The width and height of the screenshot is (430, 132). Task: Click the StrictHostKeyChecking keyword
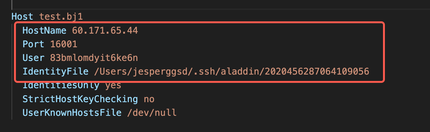click(x=80, y=99)
